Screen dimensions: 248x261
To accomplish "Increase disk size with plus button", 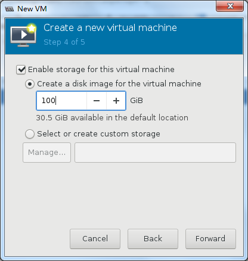I will point(116,101).
